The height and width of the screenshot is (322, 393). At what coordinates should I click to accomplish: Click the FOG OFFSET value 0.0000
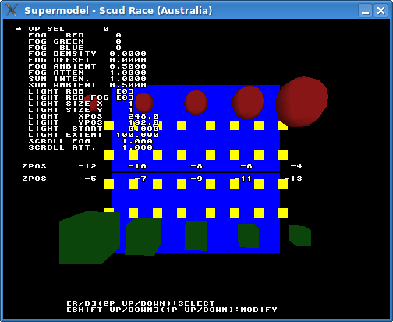(128, 60)
